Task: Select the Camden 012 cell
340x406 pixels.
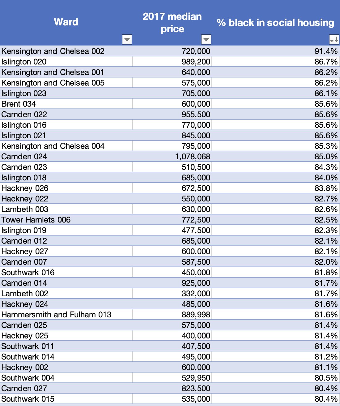Action: pos(66,241)
